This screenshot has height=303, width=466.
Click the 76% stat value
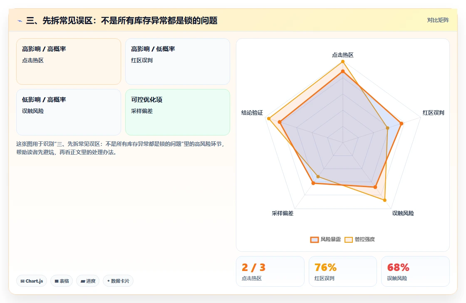pyautogui.click(x=325, y=267)
